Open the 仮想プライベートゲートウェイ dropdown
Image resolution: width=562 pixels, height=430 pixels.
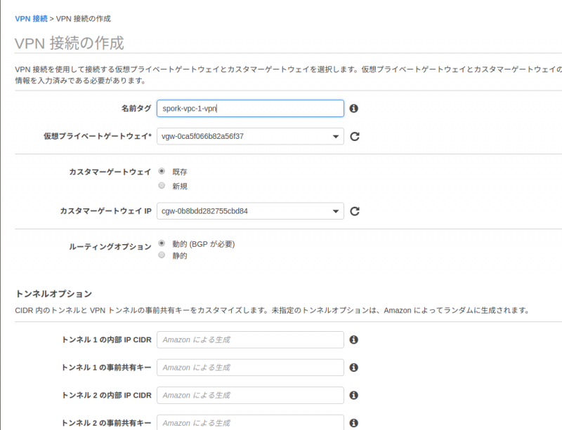250,136
